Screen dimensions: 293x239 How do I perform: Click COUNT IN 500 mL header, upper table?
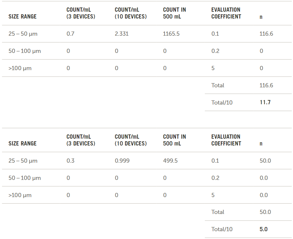[x=174, y=13]
